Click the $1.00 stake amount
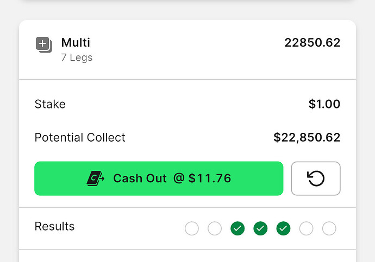 [324, 104]
